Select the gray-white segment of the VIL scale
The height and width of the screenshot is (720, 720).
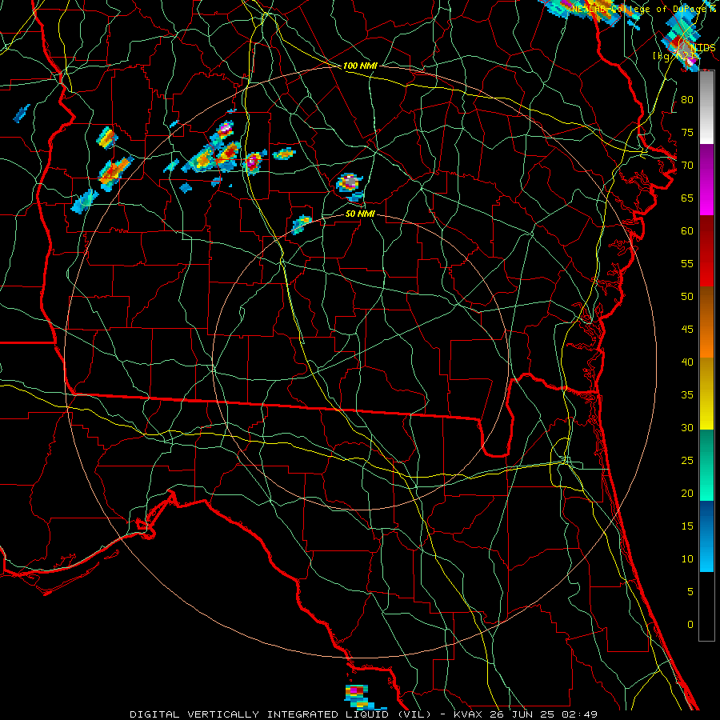click(706, 107)
